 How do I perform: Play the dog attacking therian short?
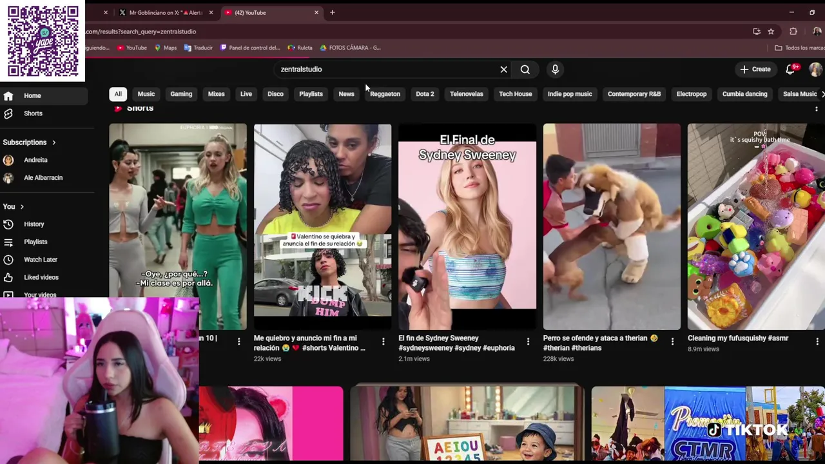tap(612, 227)
